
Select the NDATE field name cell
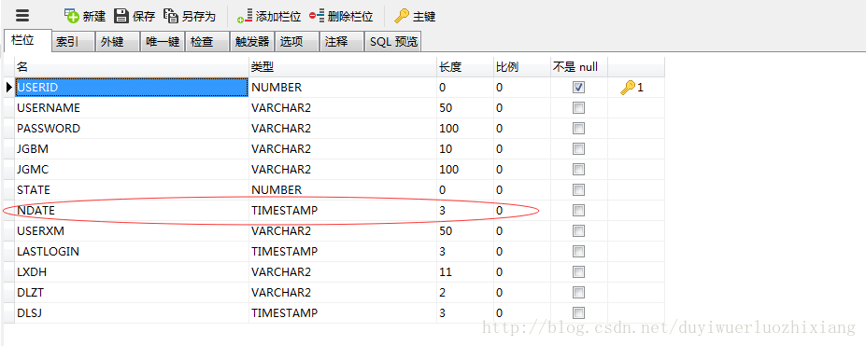[132, 211]
